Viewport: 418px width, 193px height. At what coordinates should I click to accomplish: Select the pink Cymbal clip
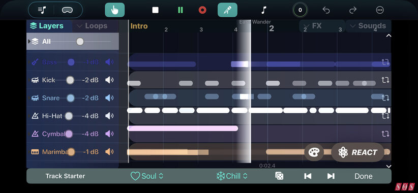tap(183, 128)
